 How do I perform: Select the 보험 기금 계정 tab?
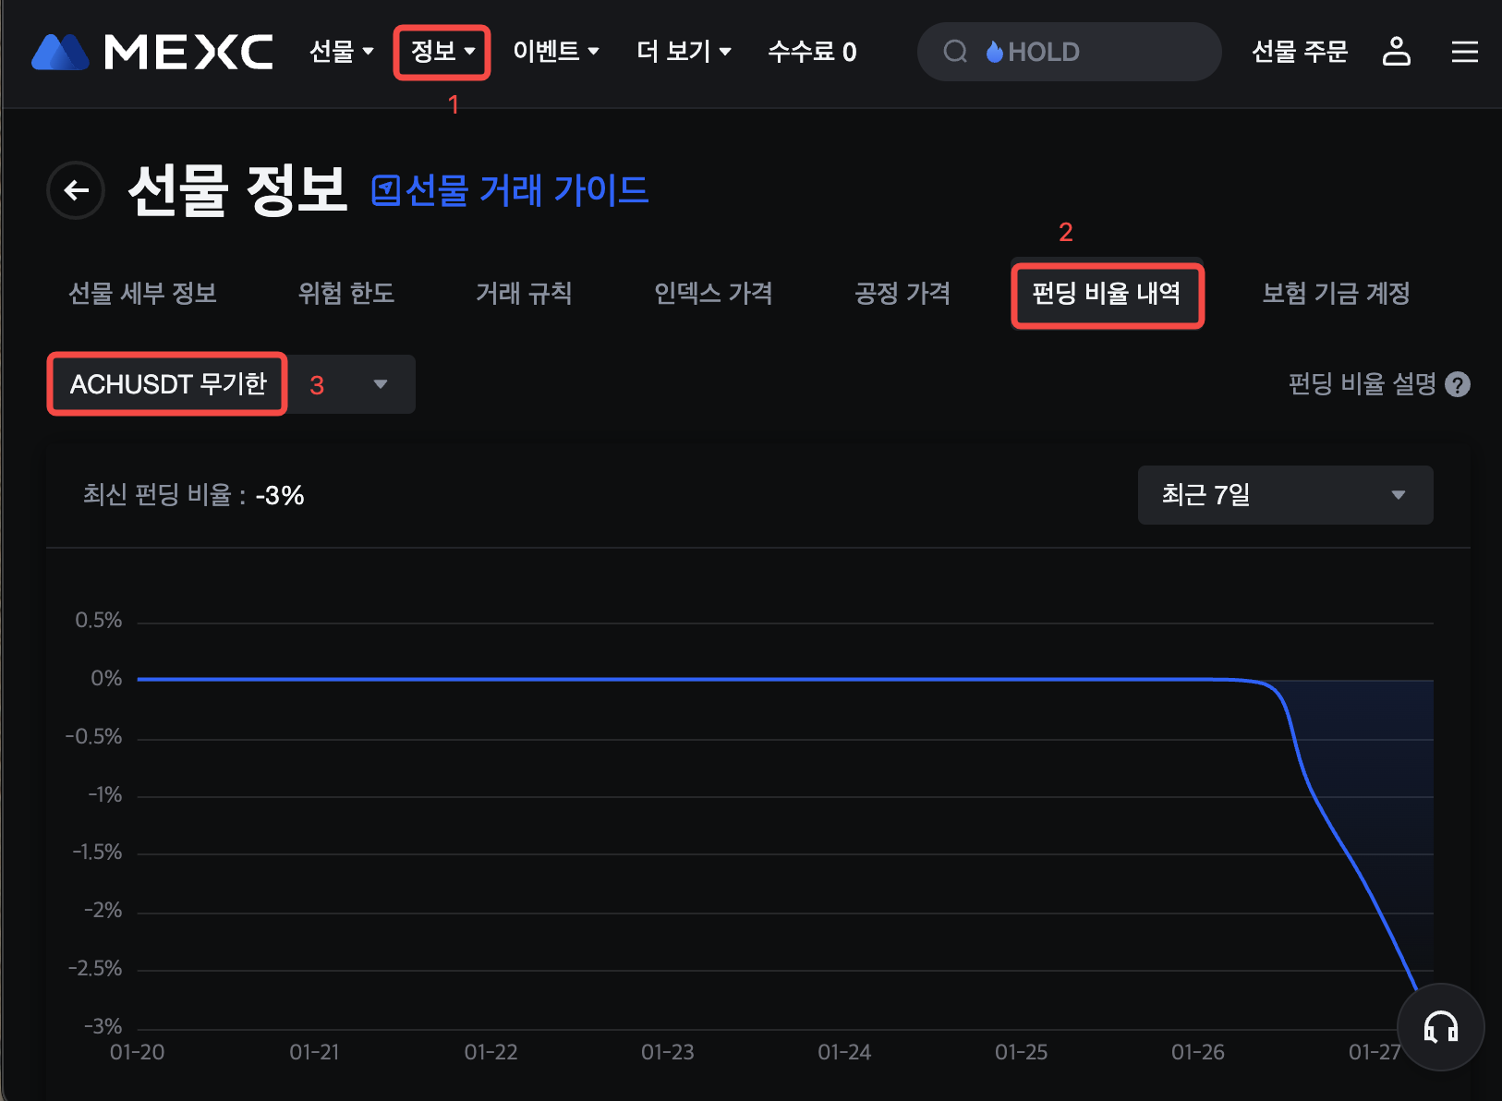[x=1336, y=294]
